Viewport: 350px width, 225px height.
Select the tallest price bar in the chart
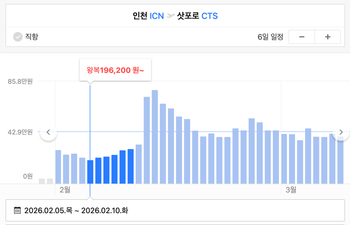[x=155, y=137]
